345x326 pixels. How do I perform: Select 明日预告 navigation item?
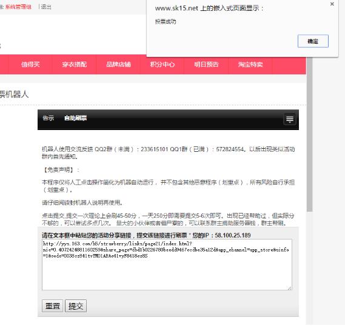[x=206, y=64]
